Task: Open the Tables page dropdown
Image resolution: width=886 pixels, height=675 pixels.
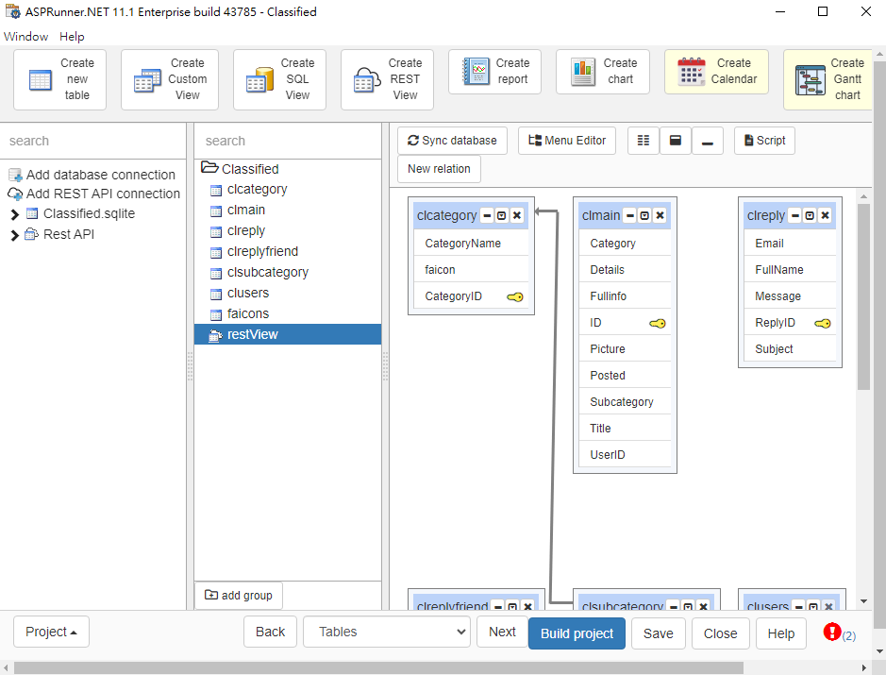Action: coord(387,632)
